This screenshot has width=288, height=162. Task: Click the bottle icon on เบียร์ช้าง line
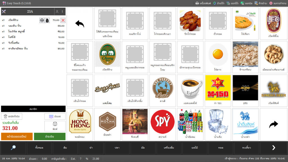tap(47, 20)
